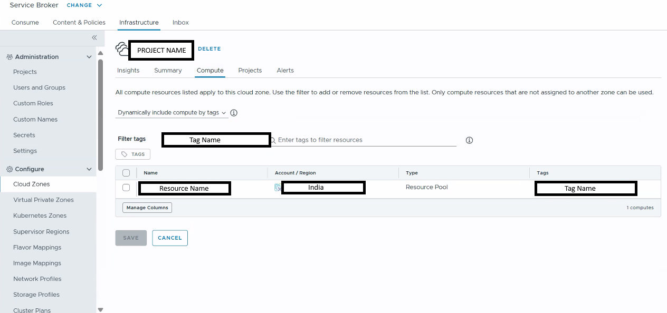Collapse the Administration section chevron
The width and height of the screenshot is (667, 313).
[x=89, y=57]
